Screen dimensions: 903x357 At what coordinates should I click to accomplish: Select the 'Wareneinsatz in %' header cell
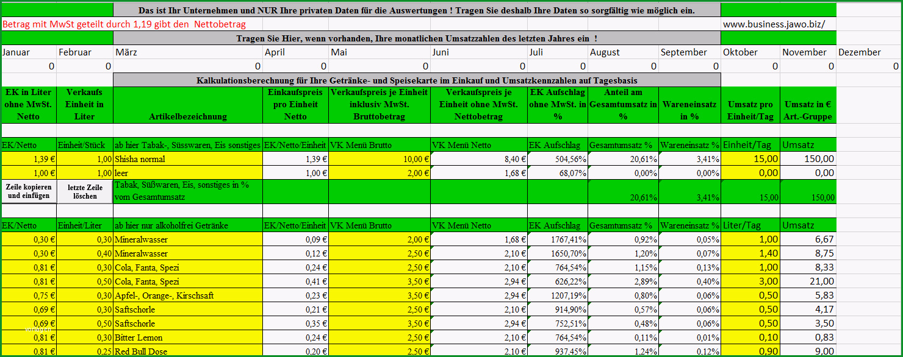pyautogui.click(x=689, y=105)
